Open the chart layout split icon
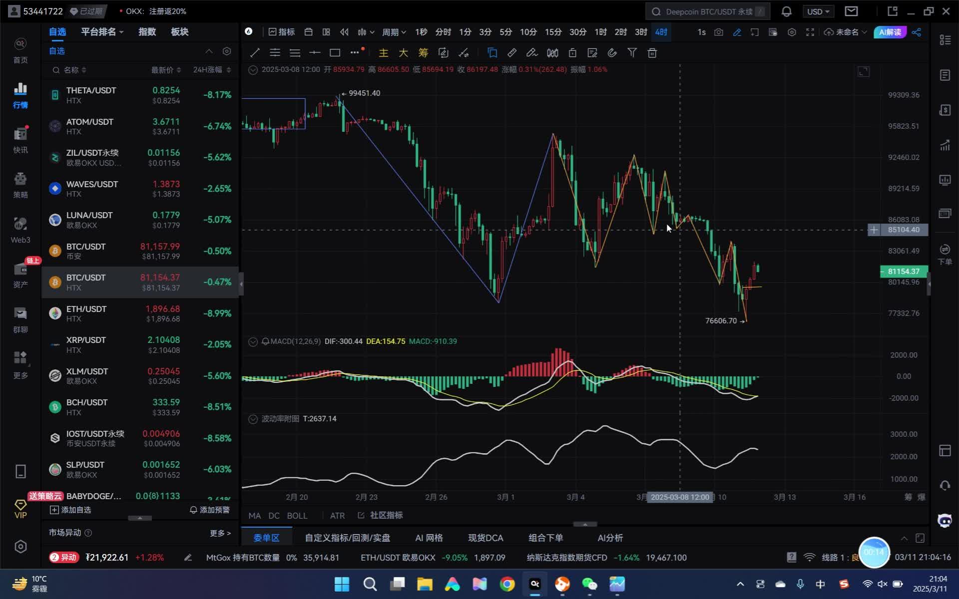 point(326,32)
